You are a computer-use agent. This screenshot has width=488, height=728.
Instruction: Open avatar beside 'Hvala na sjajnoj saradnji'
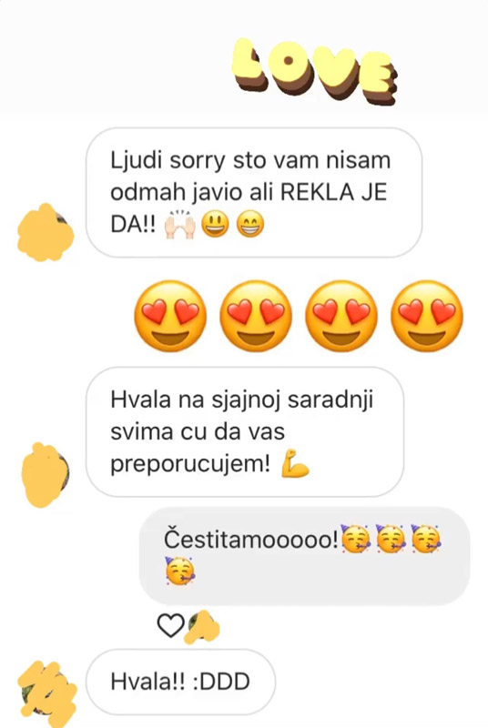pos(46,474)
